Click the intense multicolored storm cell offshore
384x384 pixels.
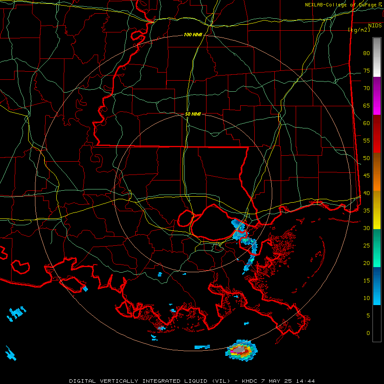tap(241, 350)
